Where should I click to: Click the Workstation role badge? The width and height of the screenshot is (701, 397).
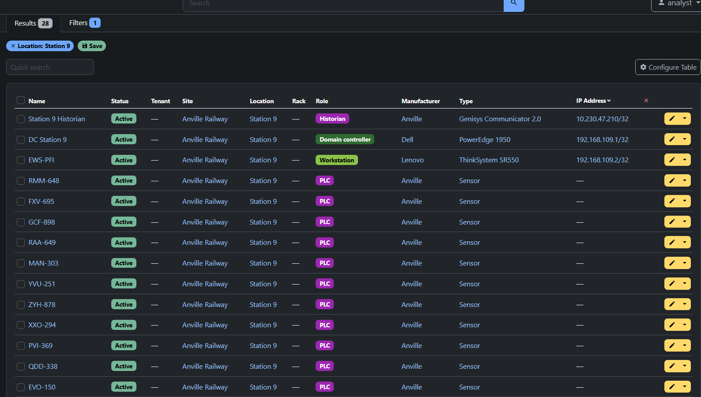click(x=337, y=160)
